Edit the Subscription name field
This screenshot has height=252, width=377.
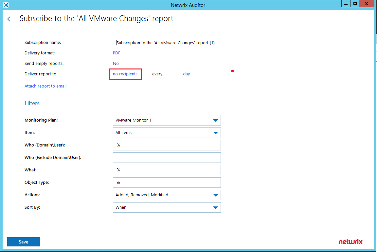pyautogui.click(x=199, y=43)
